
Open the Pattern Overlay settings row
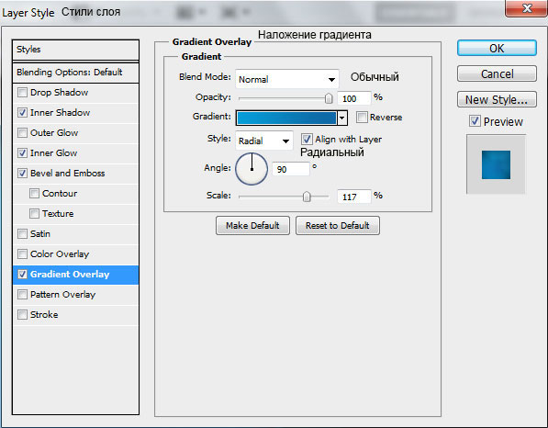[x=75, y=295]
